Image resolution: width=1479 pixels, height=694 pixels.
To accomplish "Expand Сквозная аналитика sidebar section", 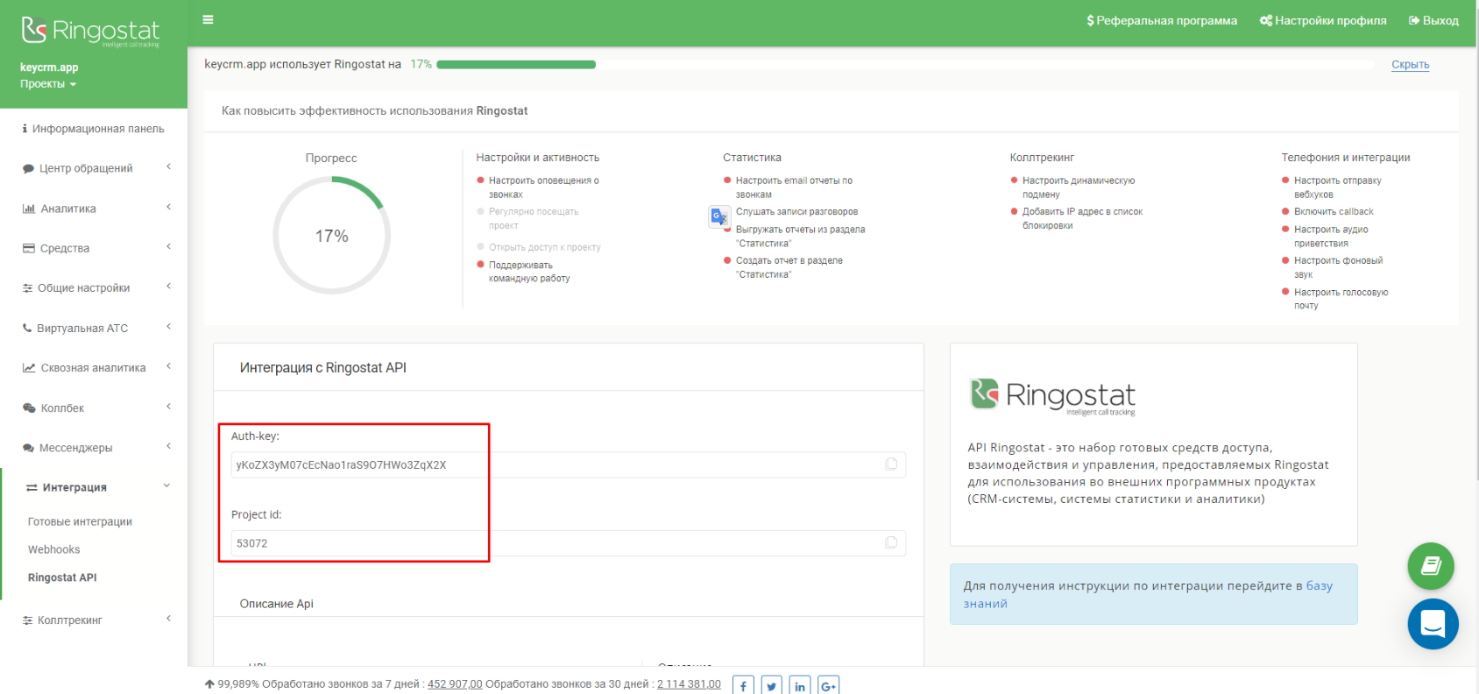I will click(94, 368).
